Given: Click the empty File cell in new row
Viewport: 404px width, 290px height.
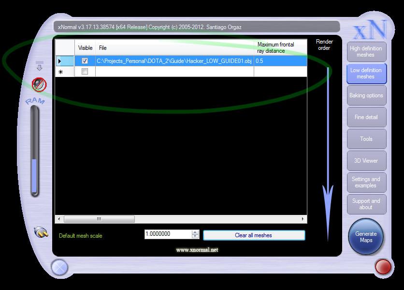Looking at the screenshot, I should pyautogui.click(x=174, y=72).
